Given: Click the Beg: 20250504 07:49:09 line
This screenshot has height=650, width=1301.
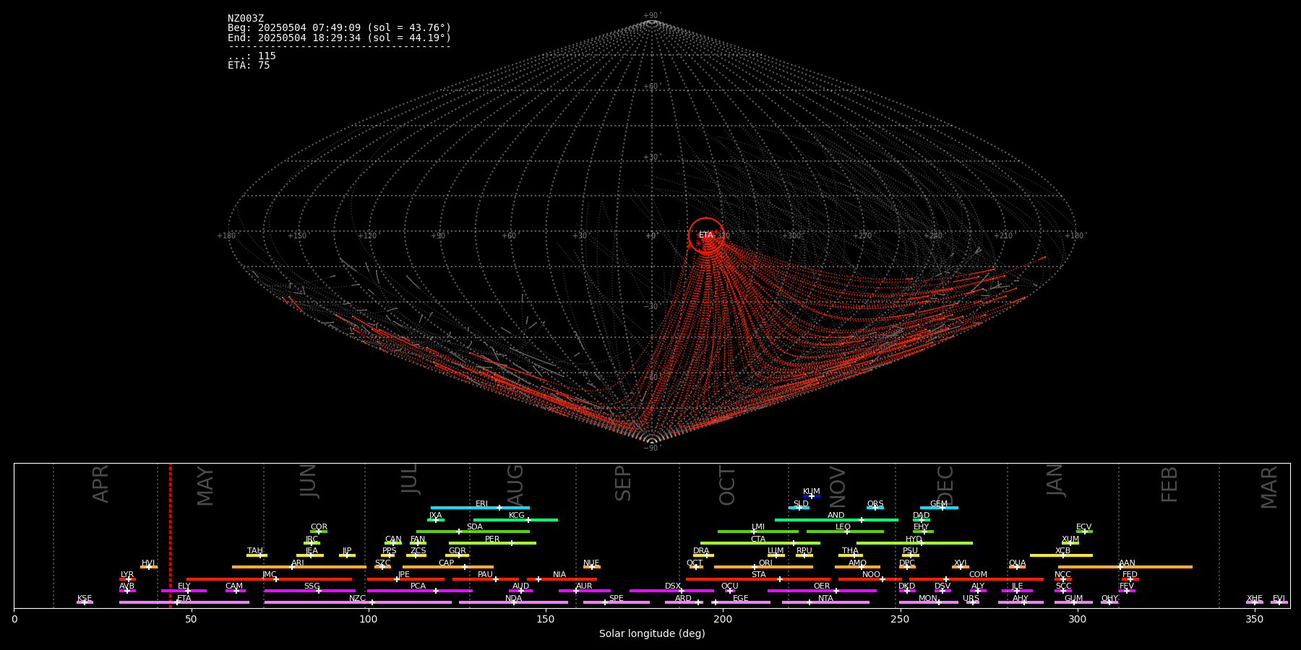Looking at the screenshot, I should point(339,28).
